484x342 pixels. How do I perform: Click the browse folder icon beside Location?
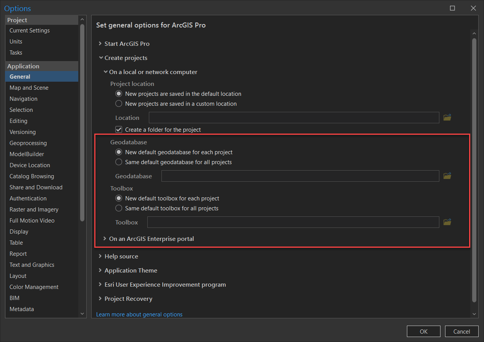pyautogui.click(x=447, y=118)
